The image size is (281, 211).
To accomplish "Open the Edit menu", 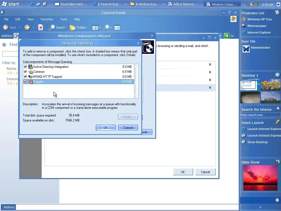I will [18, 19].
